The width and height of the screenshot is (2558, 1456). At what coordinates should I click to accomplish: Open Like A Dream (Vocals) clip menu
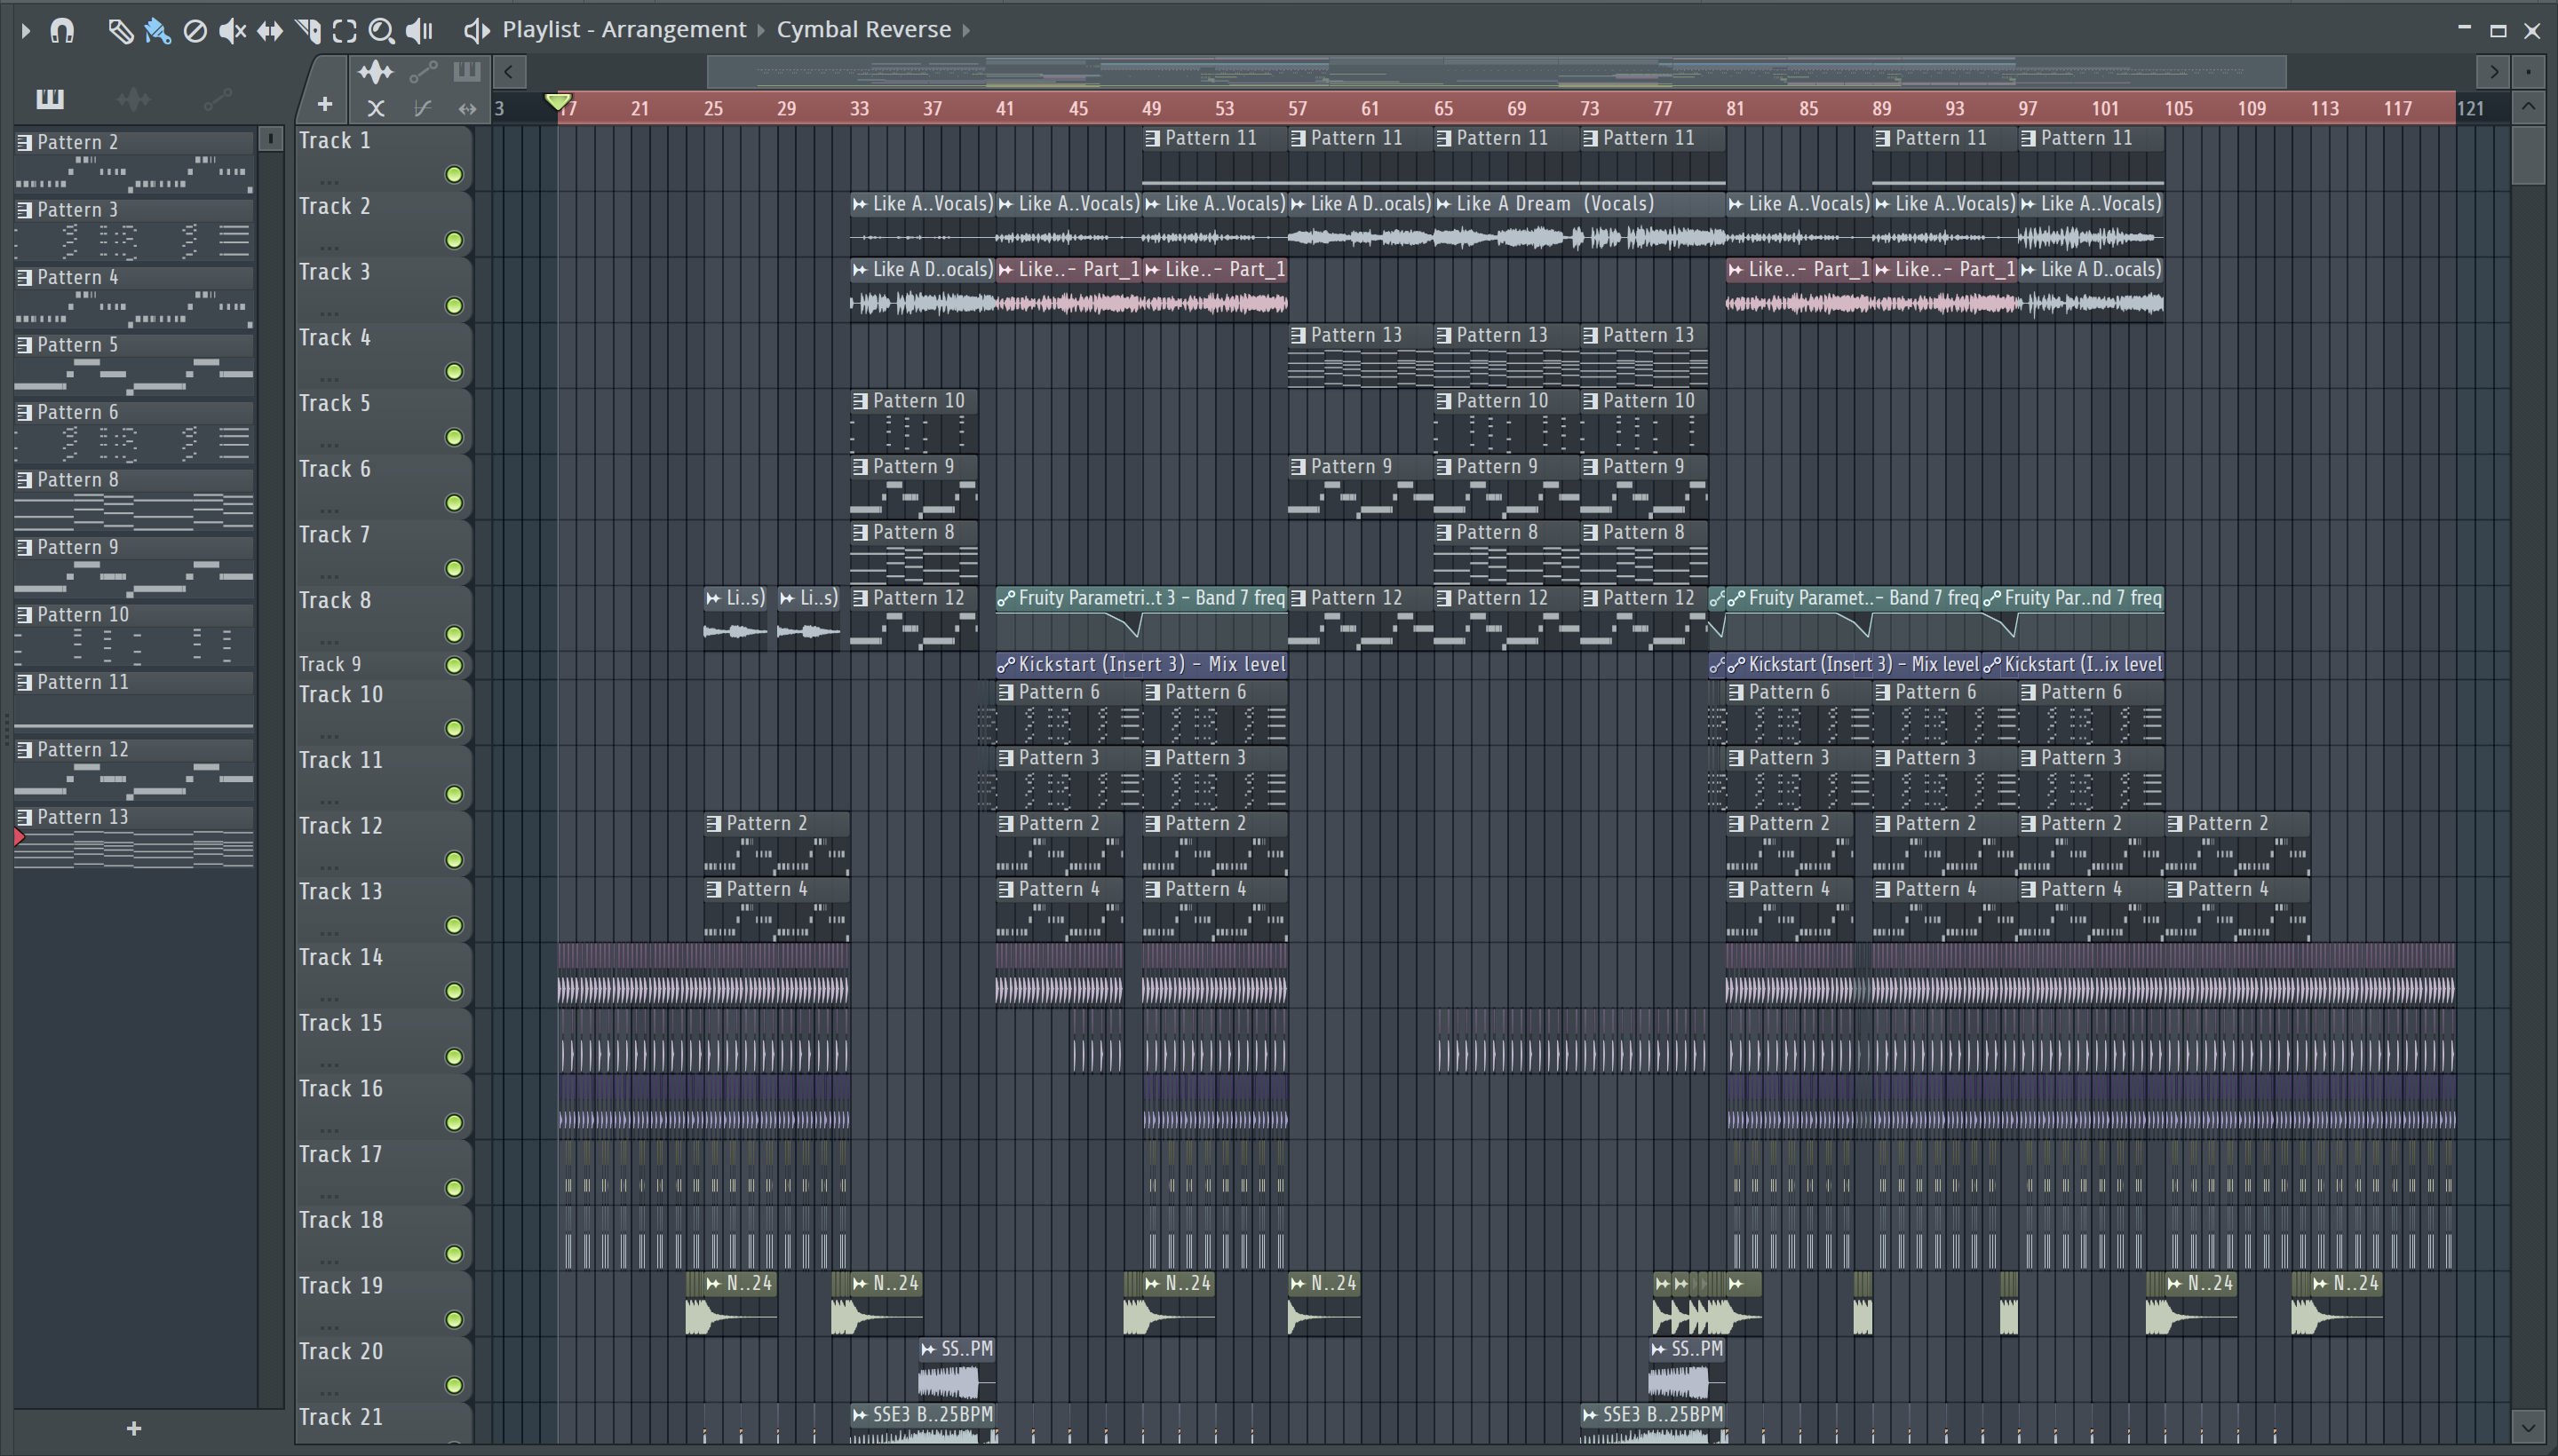1443,204
